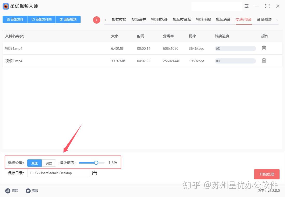Click the 添加文件 button

pyautogui.click(x=15, y=19)
